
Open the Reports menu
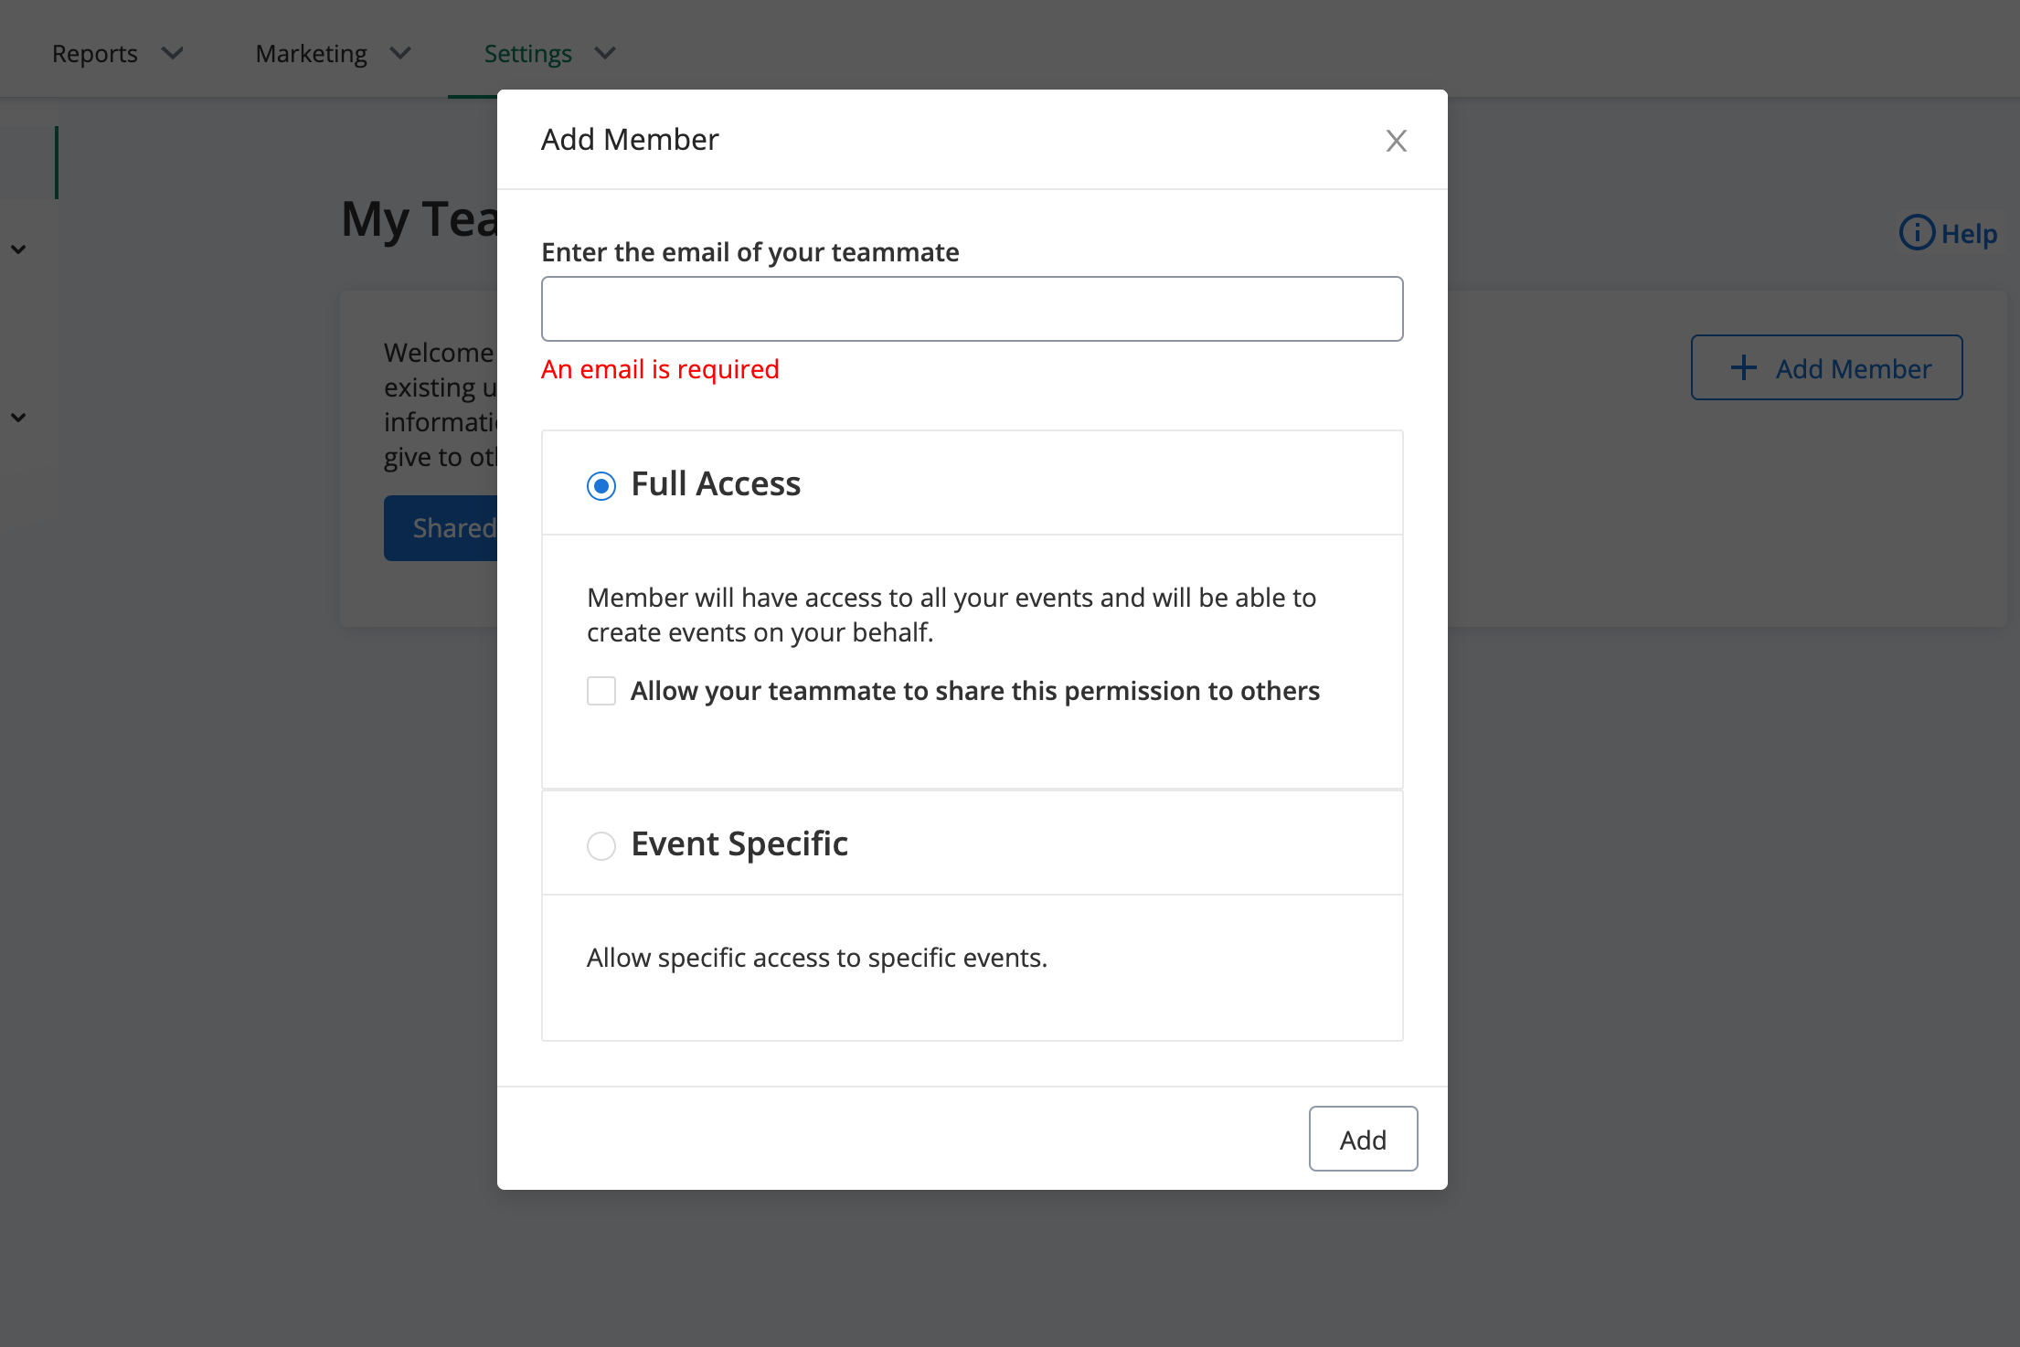95,54
